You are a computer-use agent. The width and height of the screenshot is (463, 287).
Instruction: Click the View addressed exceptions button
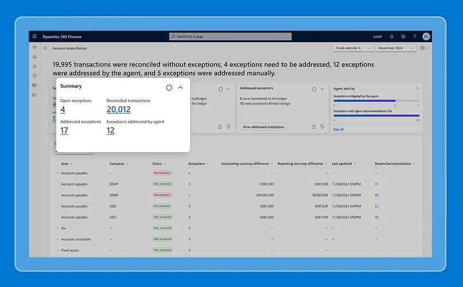[263, 127]
